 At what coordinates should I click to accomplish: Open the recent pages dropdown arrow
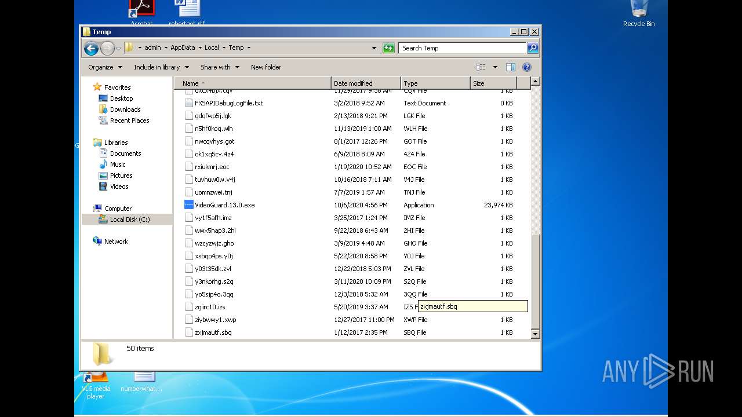[x=118, y=48]
